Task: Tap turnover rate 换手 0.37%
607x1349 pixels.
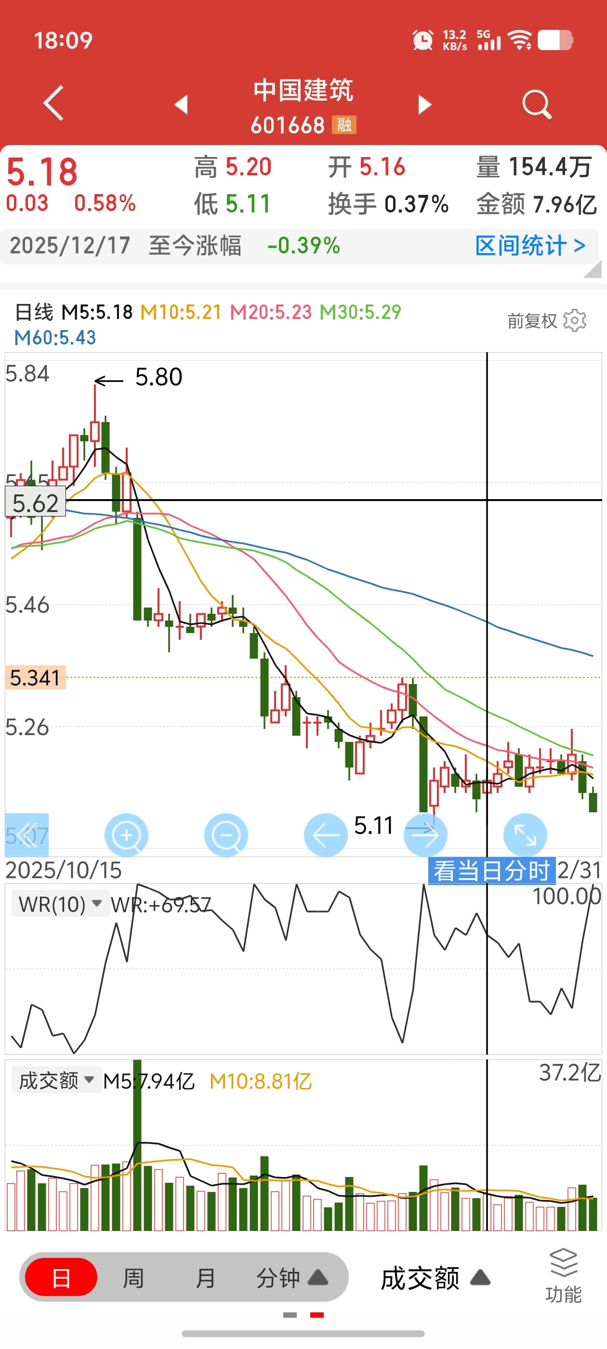Action: pos(388,204)
